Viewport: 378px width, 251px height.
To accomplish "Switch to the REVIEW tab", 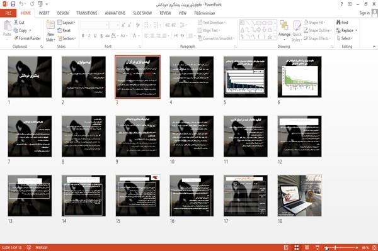I will (x=165, y=13).
